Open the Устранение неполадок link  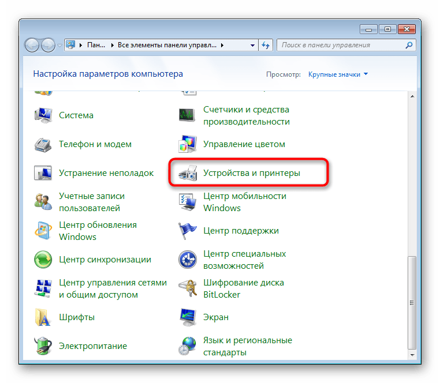click(x=106, y=173)
